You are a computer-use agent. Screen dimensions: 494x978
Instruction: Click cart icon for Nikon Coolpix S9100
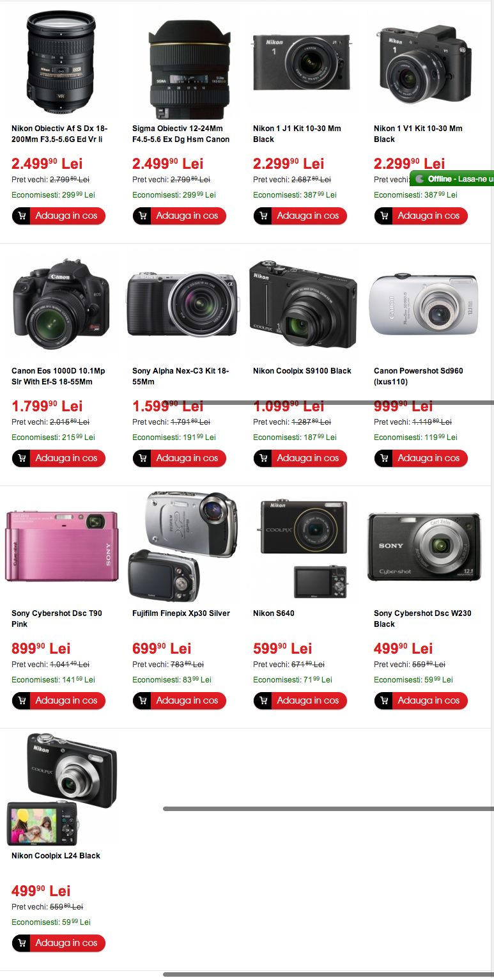pos(263,459)
